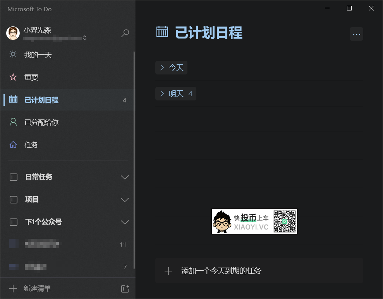Click the 已分配给你 person icon

click(13, 122)
